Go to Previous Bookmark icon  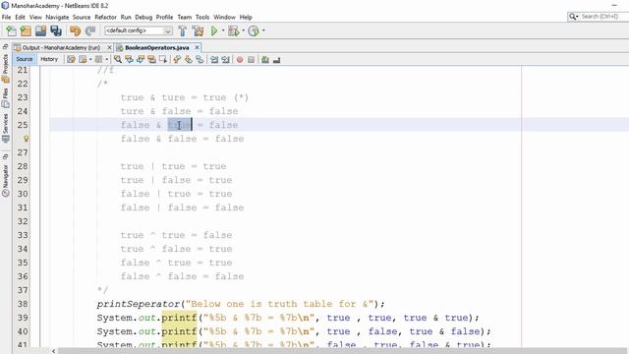tap(177, 59)
